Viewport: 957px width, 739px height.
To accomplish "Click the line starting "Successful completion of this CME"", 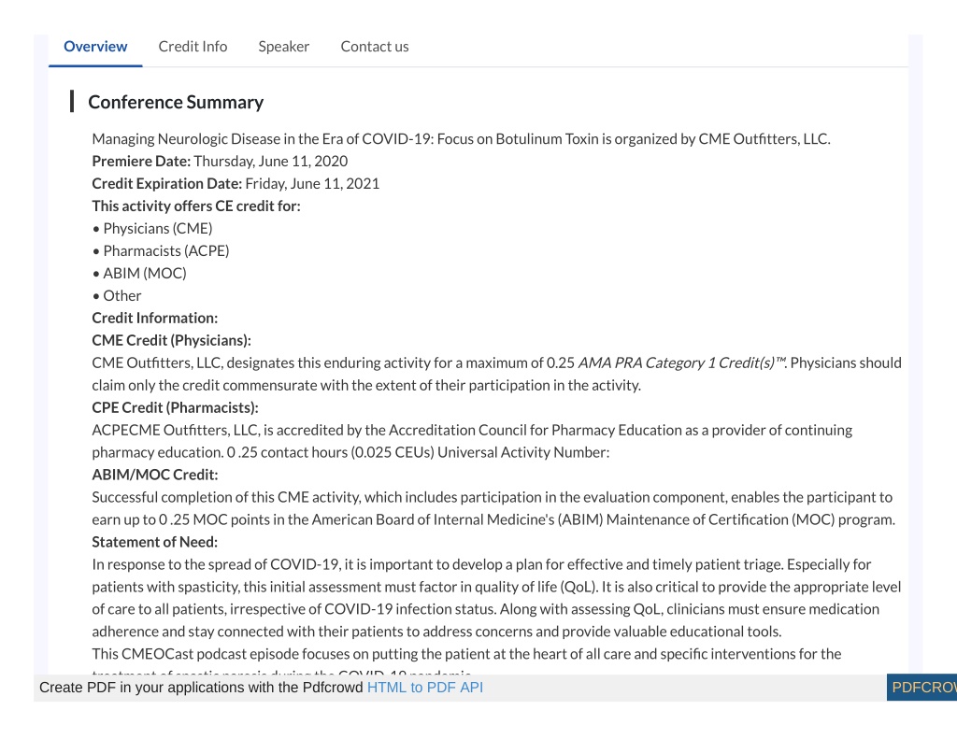I will click(x=492, y=497).
